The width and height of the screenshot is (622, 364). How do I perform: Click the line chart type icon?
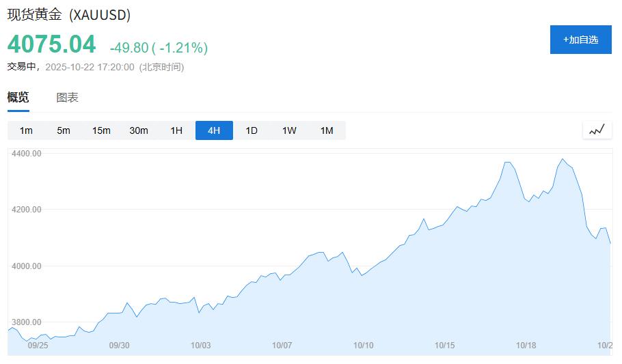[x=597, y=130]
